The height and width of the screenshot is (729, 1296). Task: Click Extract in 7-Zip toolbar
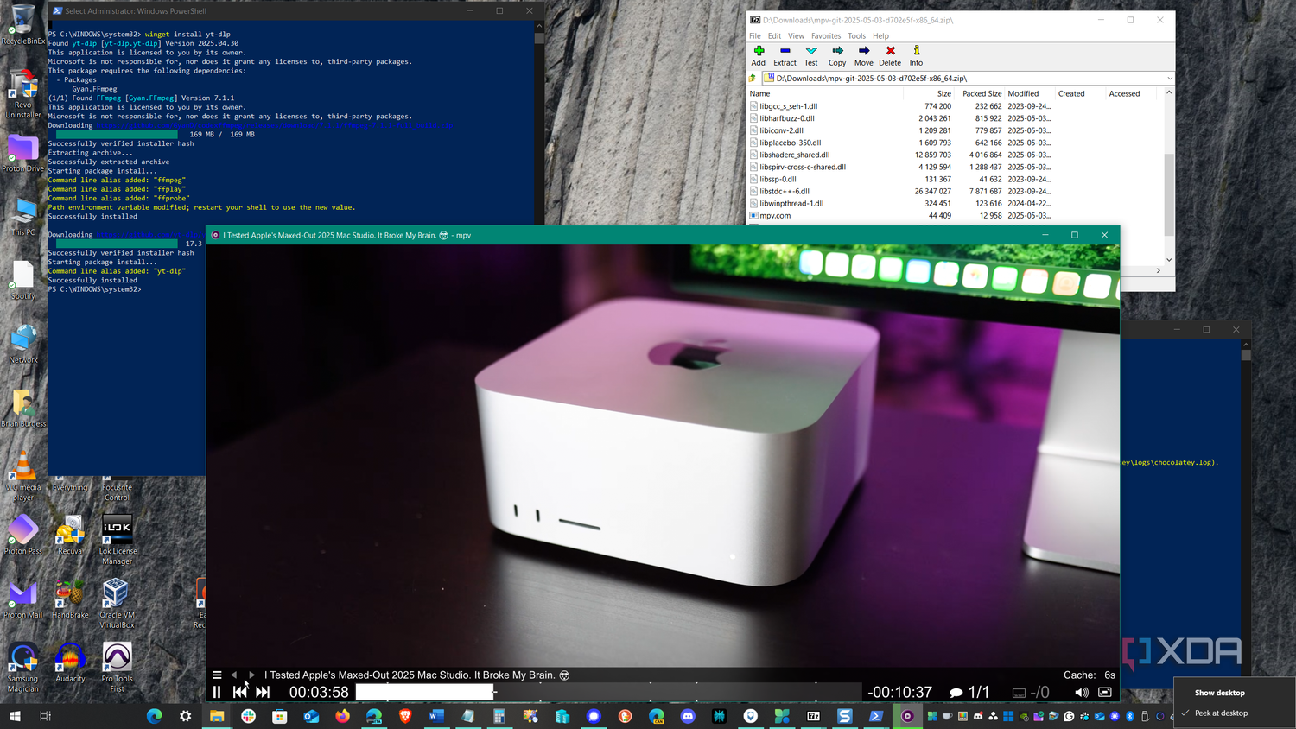[x=785, y=56]
